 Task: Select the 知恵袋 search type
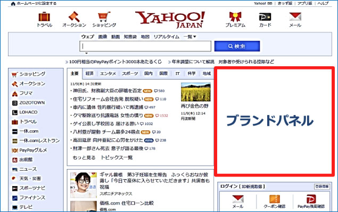coord(130,37)
